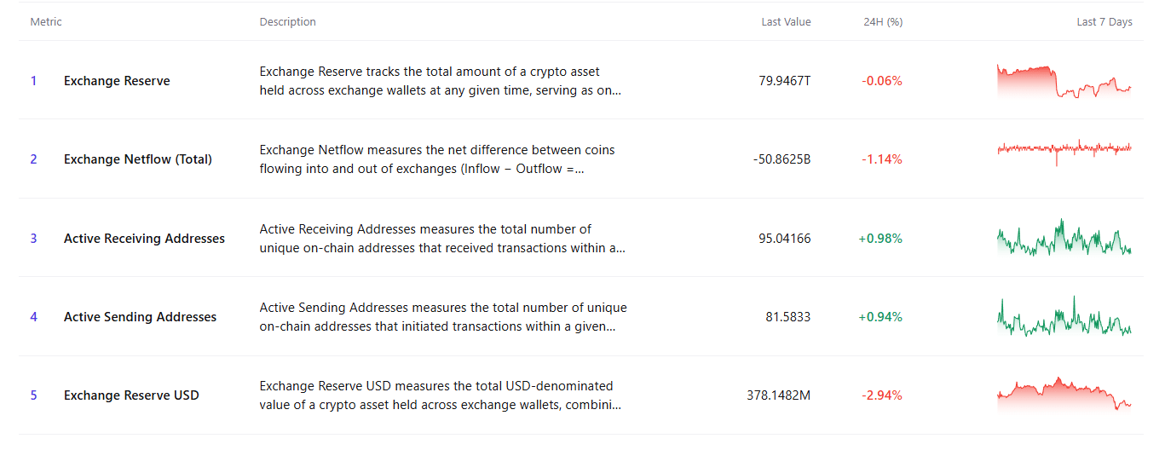The height and width of the screenshot is (450, 1165).
Task: Click the Active Sending Addresses green sparkline
Action: (x=1064, y=316)
